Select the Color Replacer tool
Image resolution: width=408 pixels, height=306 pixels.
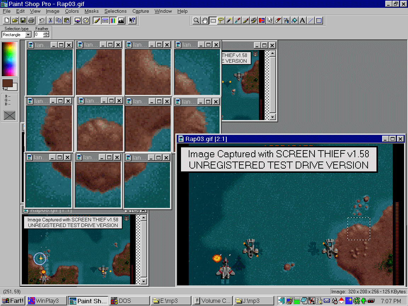point(261,21)
